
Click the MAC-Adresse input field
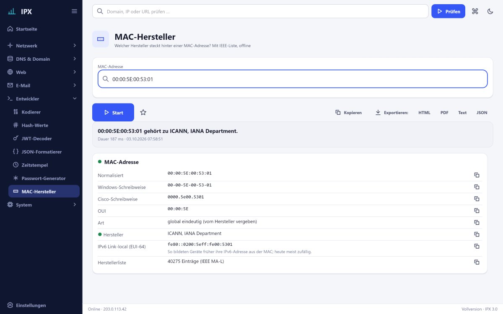point(293,79)
